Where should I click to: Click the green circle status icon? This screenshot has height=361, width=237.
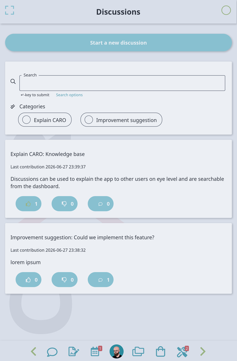pyautogui.click(x=226, y=10)
